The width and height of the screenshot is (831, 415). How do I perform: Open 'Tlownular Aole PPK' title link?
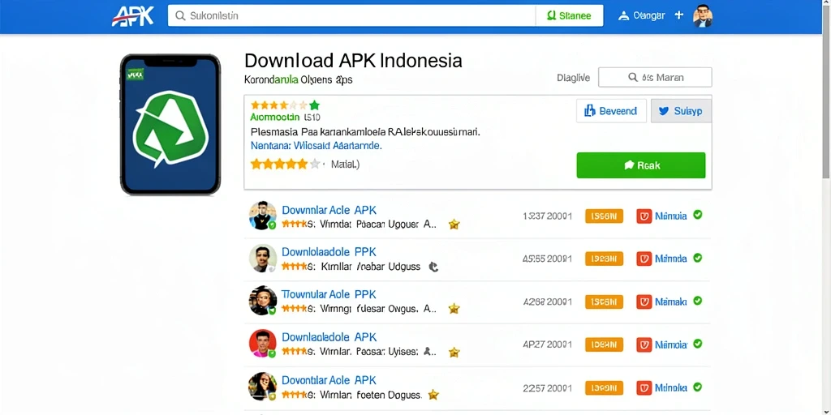[329, 294]
